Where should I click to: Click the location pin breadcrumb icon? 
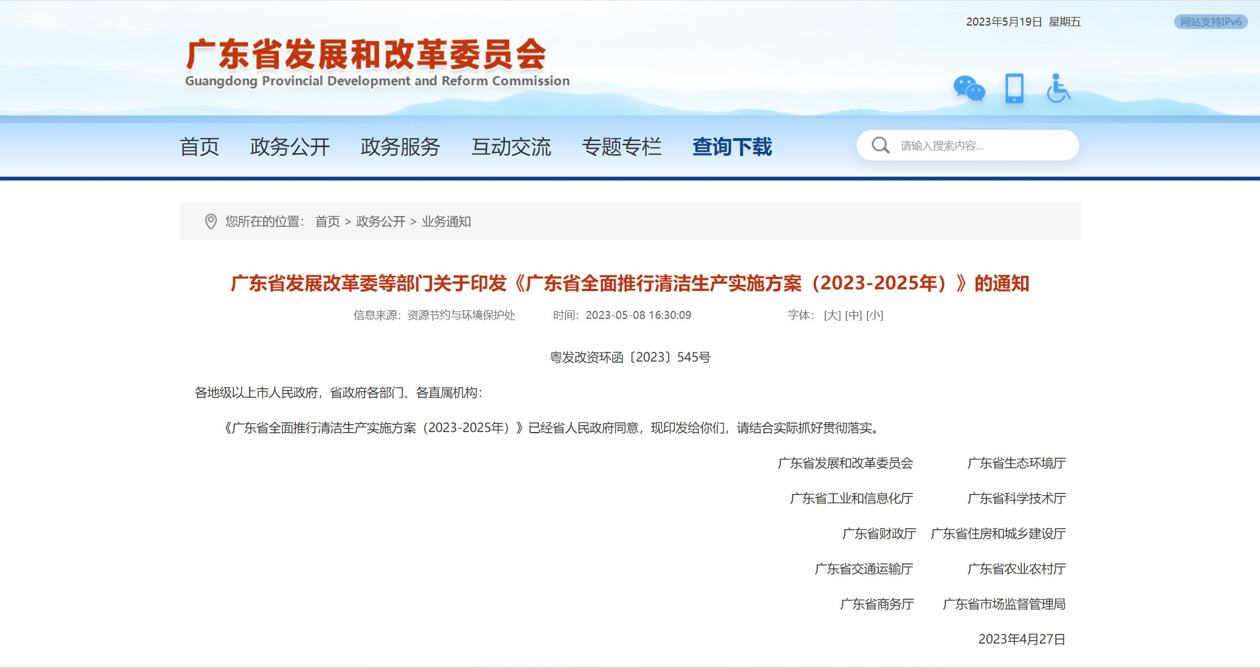pos(210,222)
